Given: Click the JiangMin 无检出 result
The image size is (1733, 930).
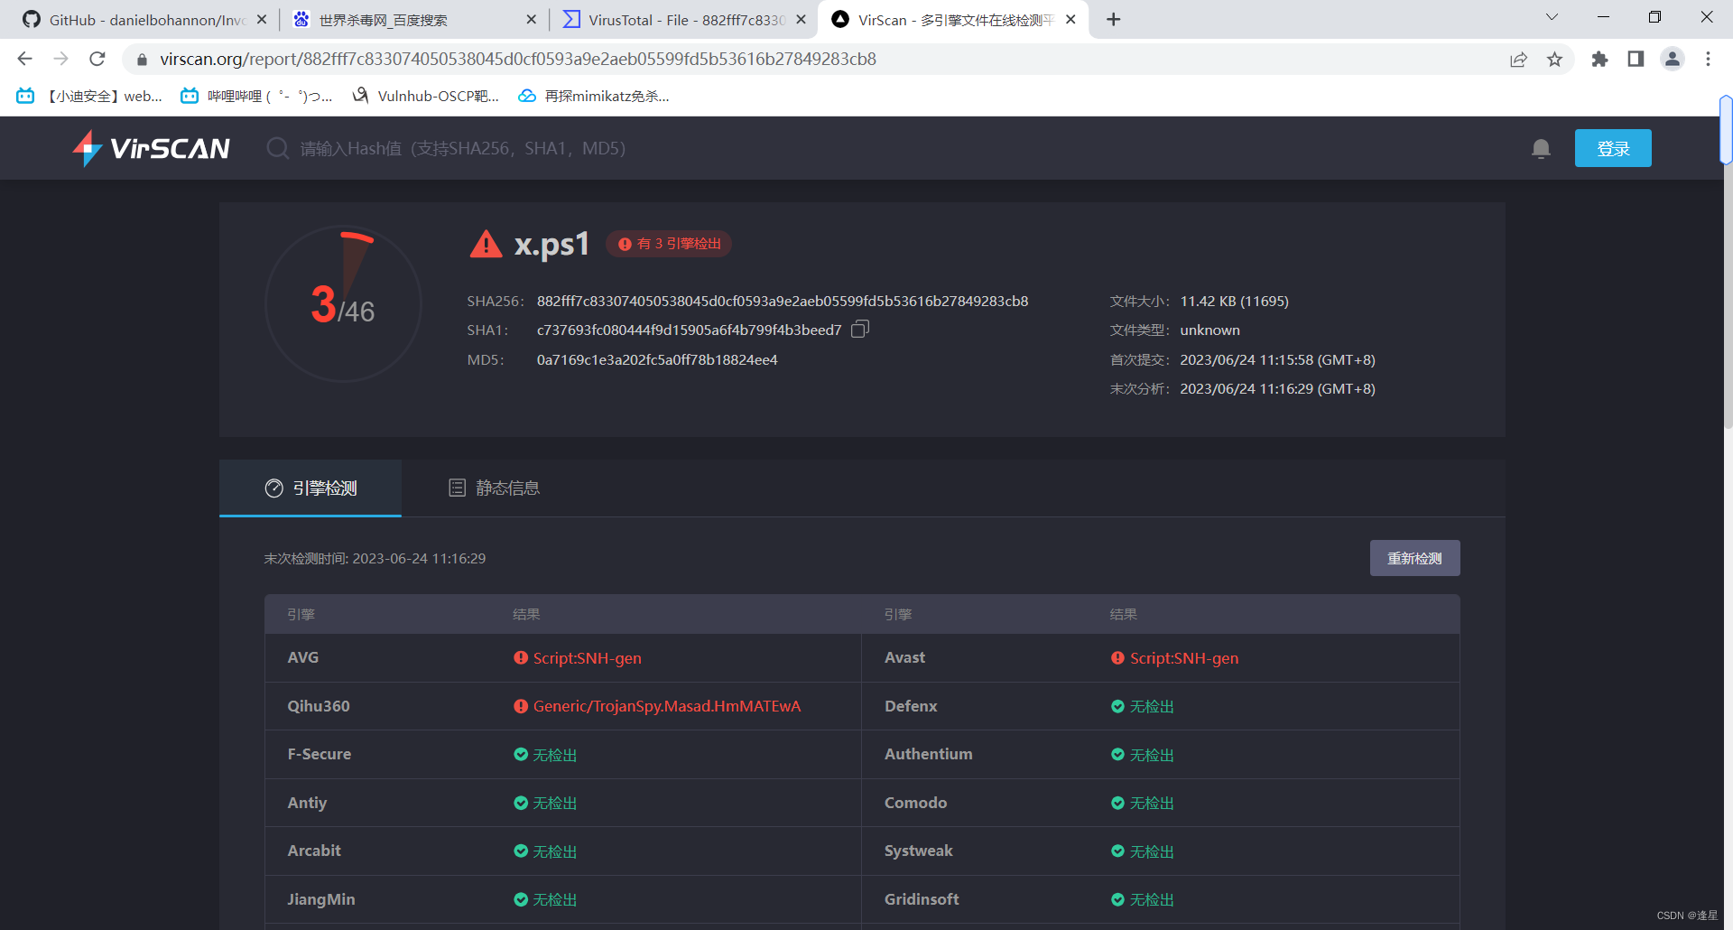Looking at the screenshot, I should tap(545, 899).
